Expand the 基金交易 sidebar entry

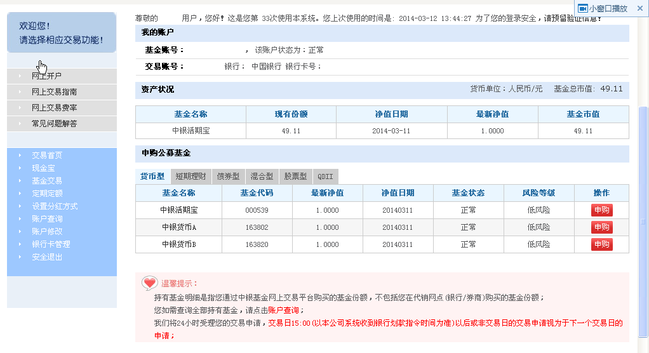[x=47, y=181]
